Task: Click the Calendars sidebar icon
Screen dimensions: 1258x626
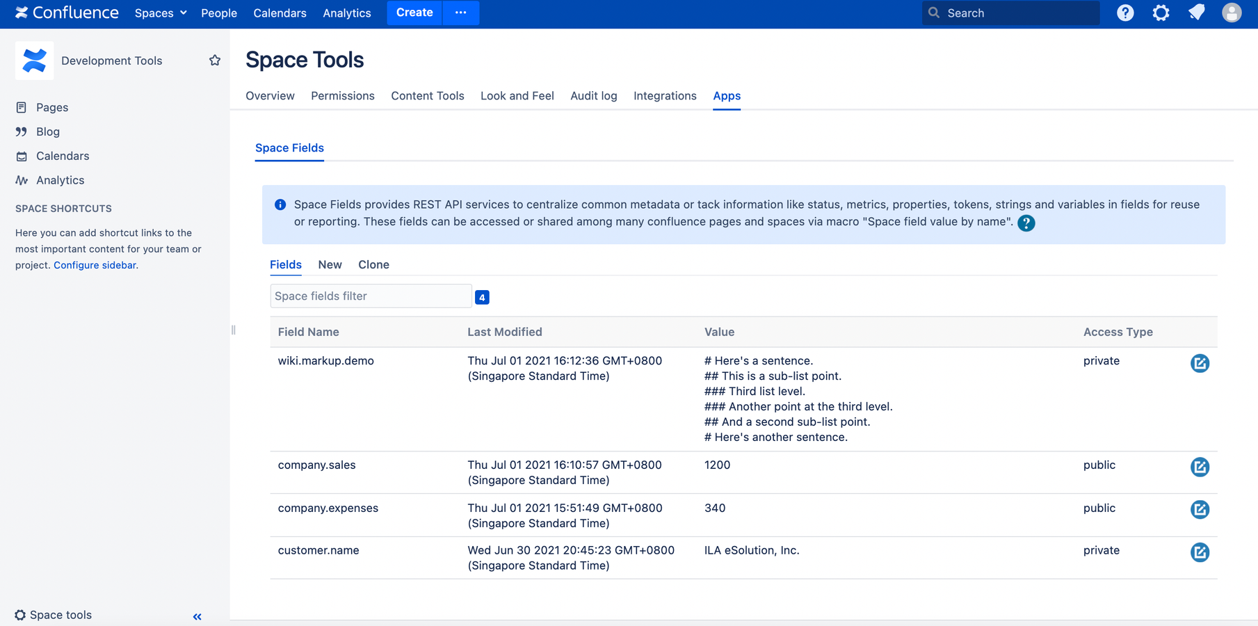Action: (22, 156)
